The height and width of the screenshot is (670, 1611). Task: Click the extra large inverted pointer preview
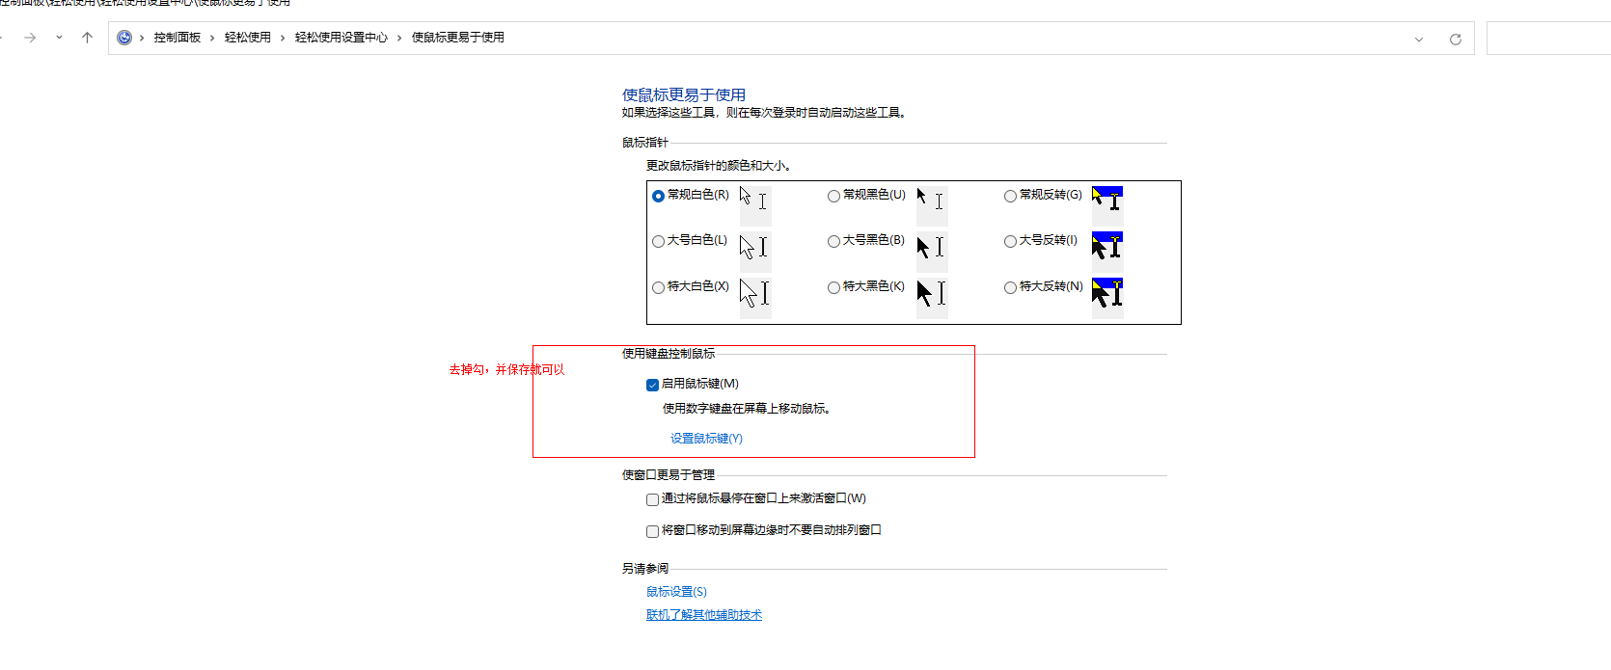(1107, 297)
